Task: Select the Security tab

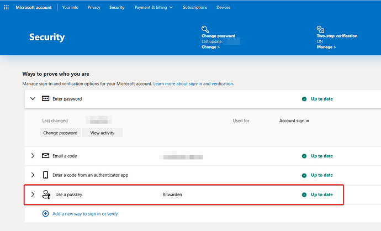Action: point(117,7)
